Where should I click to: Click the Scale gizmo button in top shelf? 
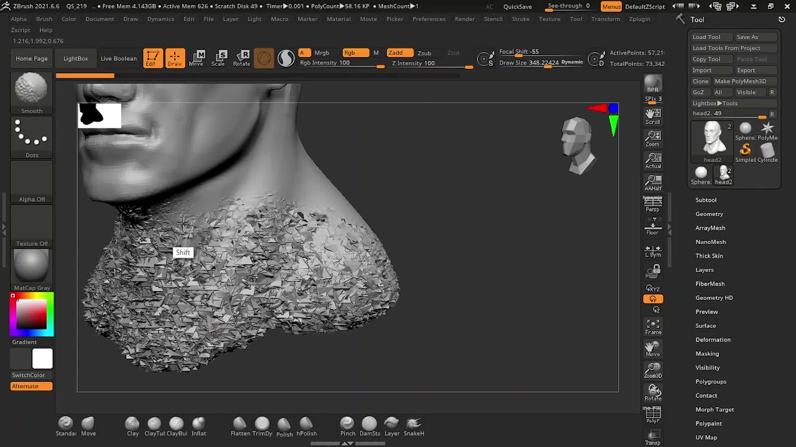coord(218,58)
